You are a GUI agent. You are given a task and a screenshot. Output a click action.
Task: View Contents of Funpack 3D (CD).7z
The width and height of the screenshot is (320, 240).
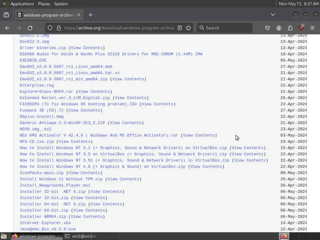(x=84, y=110)
